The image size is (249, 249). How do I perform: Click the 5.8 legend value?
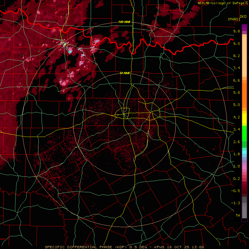click(237, 93)
